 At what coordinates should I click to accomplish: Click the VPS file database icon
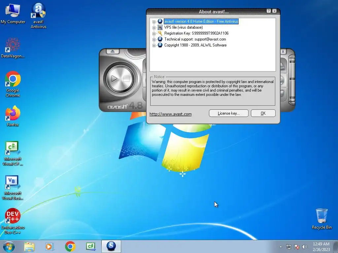click(x=160, y=27)
